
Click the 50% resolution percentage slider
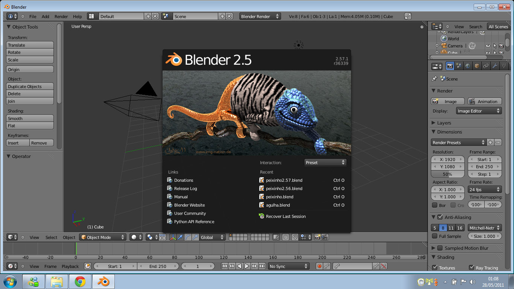tap(448, 174)
